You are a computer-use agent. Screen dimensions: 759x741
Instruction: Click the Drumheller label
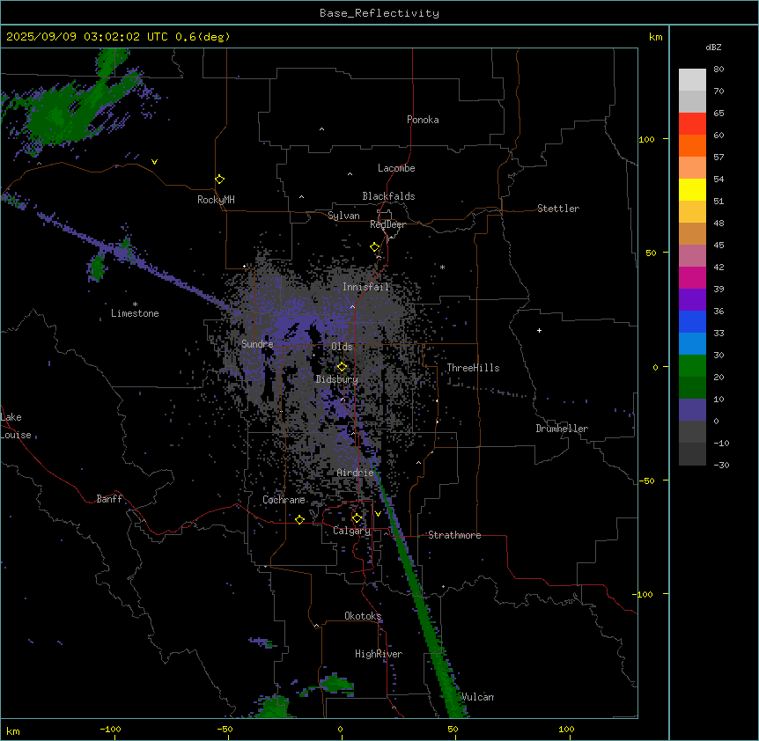point(562,429)
